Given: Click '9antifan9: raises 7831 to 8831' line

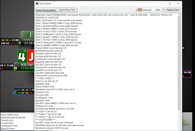Looking at the screenshot, I should (55, 89).
